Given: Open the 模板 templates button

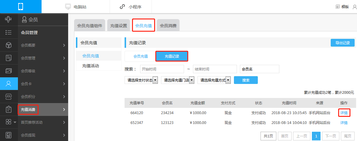Looking at the screenshot, I should point(342,7).
